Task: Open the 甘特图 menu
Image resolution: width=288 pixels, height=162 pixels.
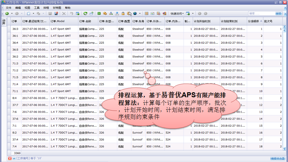Action: pyautogui.click(x=57, y=8)
